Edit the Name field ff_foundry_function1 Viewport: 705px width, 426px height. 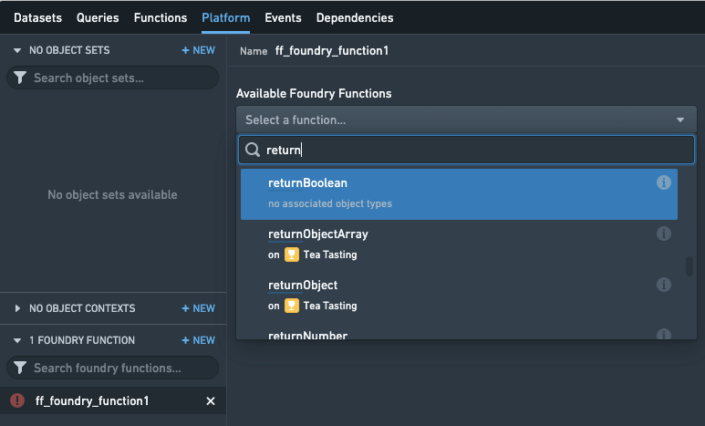pos(332,51)
